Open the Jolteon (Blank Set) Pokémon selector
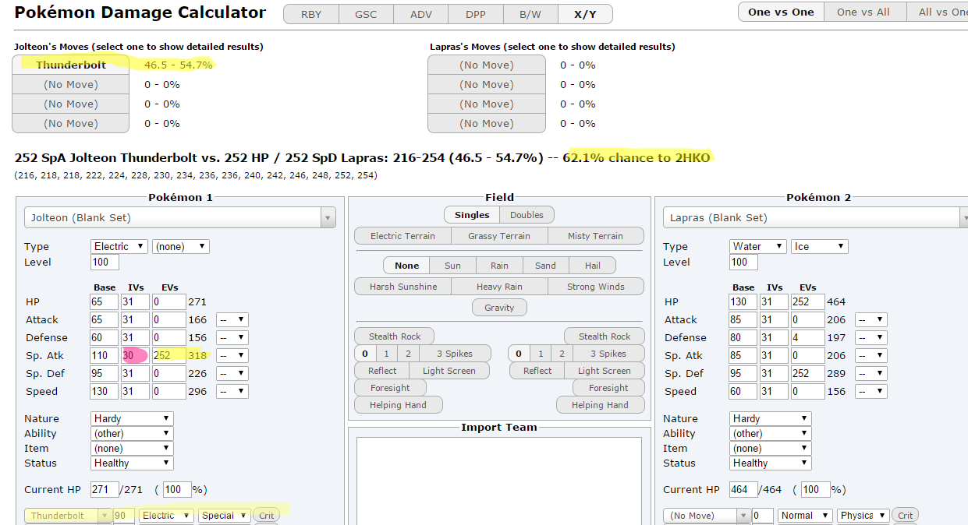Screen dimensions: 968x525 (180, 217)
